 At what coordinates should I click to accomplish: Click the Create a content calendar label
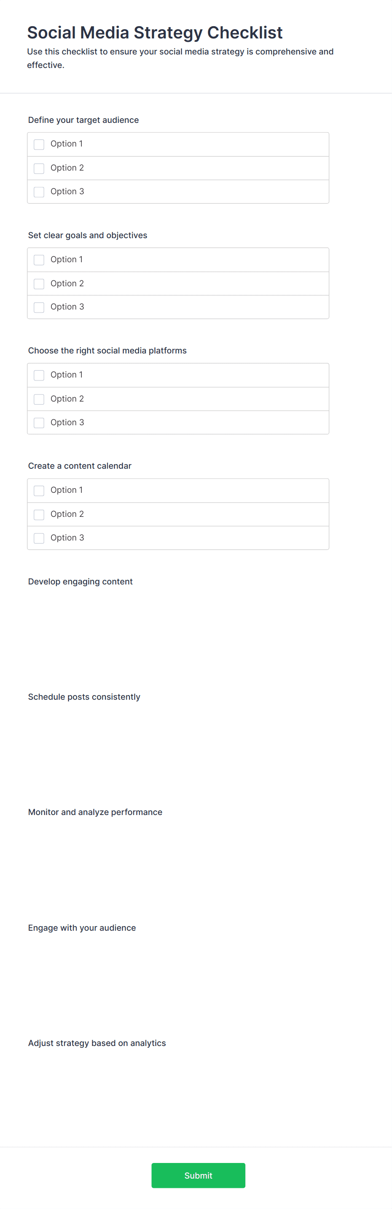[x=80, y=466]
